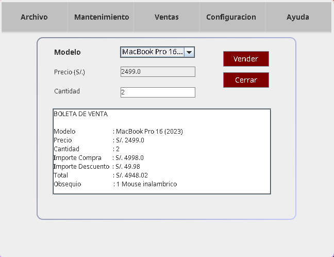Click the 'Precio (S/.)' label

pos(70,72)
